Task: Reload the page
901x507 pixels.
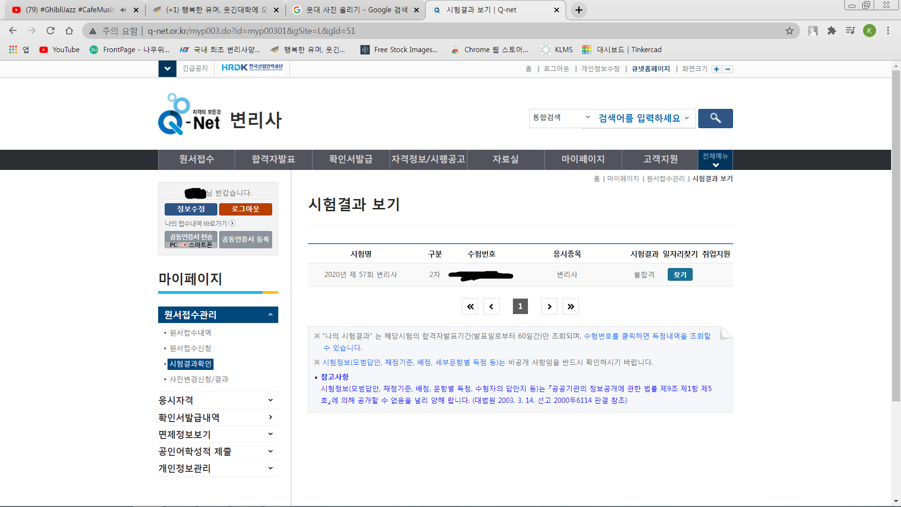Action: pos(50,31)
